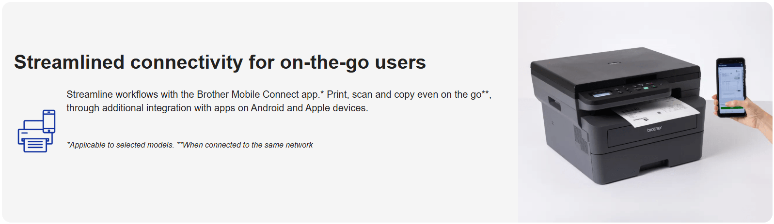Click the '**When connected to the same network' footnote

(x=245, y=145)
